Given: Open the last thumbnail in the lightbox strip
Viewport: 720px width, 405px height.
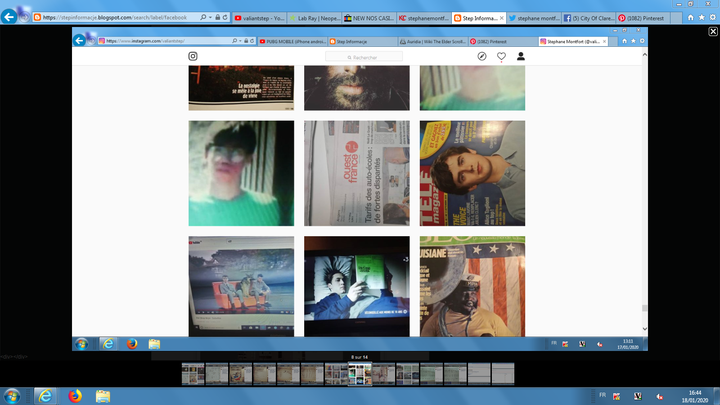Looking at the screenshot, I should click(x=503, y=374).
